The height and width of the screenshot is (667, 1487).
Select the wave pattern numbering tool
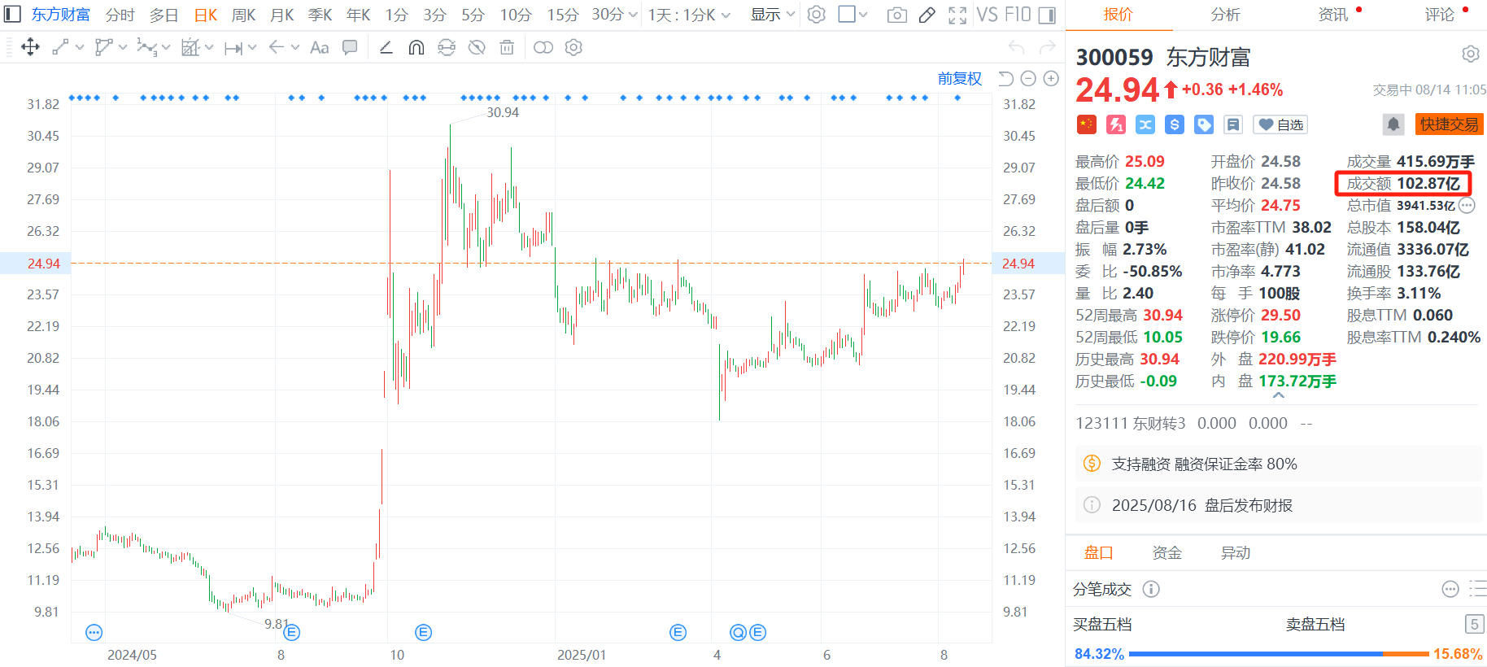146,47
